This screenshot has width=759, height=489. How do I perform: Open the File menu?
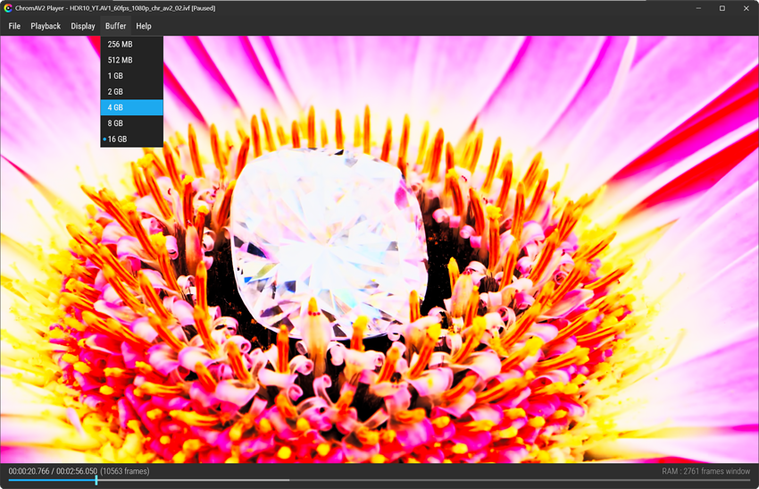tap(14, 26)
